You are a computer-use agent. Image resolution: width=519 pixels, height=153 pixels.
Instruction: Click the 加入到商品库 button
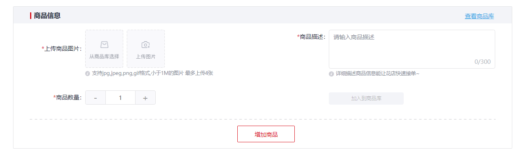[366, 98]
